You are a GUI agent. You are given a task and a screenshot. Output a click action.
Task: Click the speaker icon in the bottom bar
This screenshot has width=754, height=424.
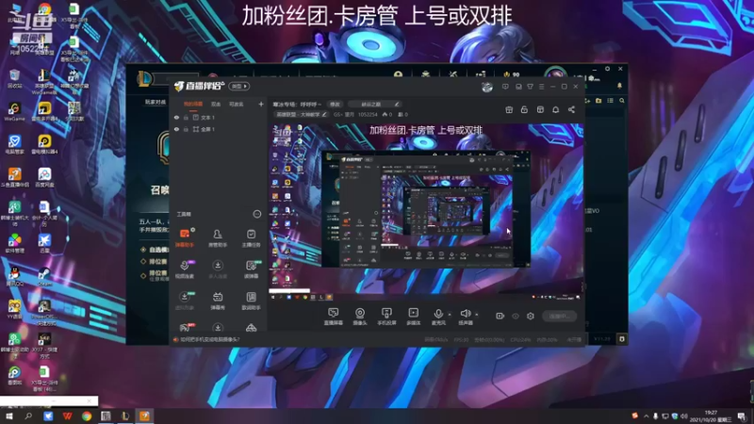coord(465,314)
